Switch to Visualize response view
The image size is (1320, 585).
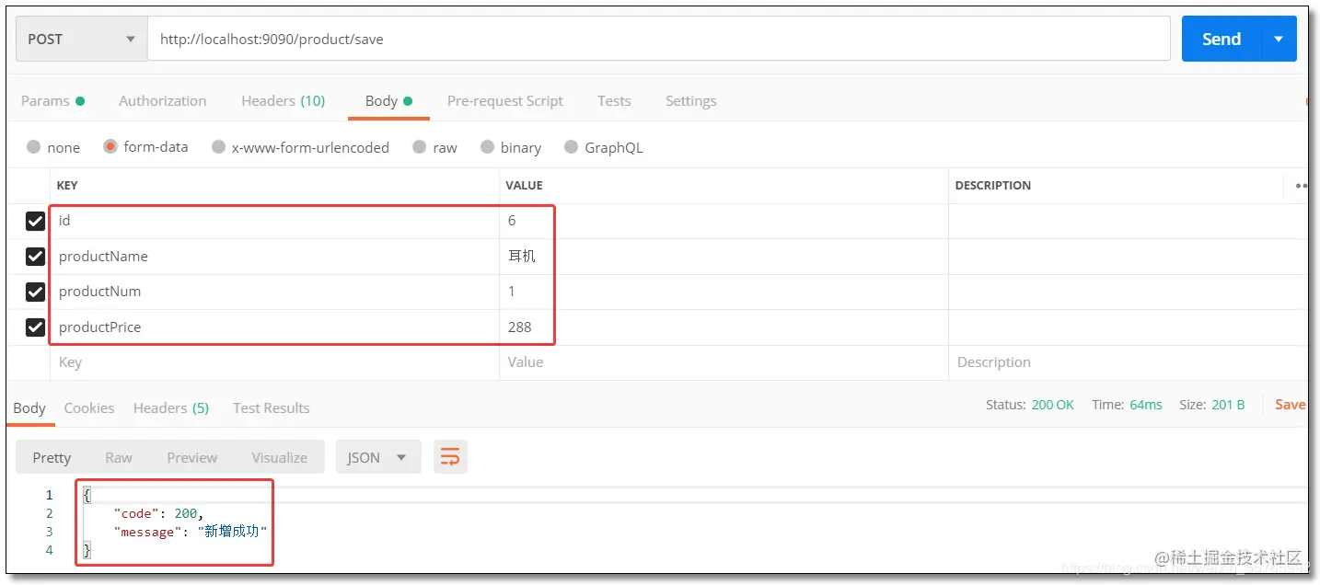tap(280, 457)
